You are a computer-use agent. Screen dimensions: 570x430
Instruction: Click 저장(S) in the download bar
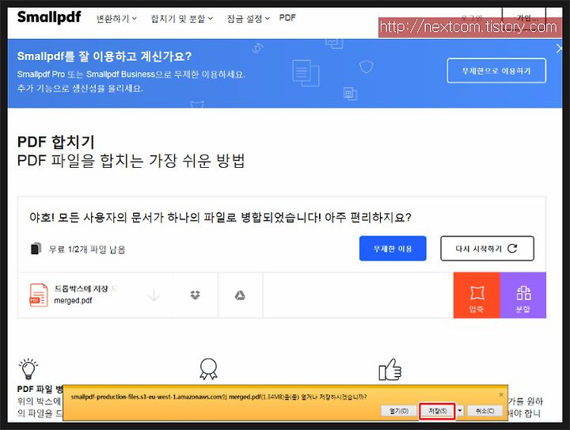tap(437, 411)
